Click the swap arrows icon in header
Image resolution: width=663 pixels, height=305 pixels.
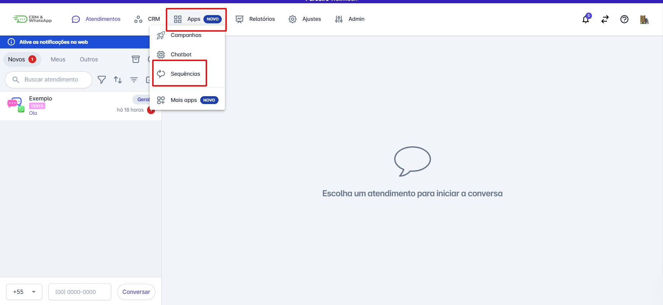tap(605, 19)
